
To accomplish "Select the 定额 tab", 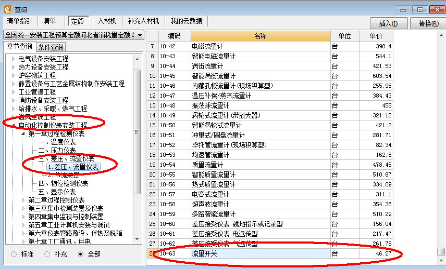I will [x=77, y=21].
